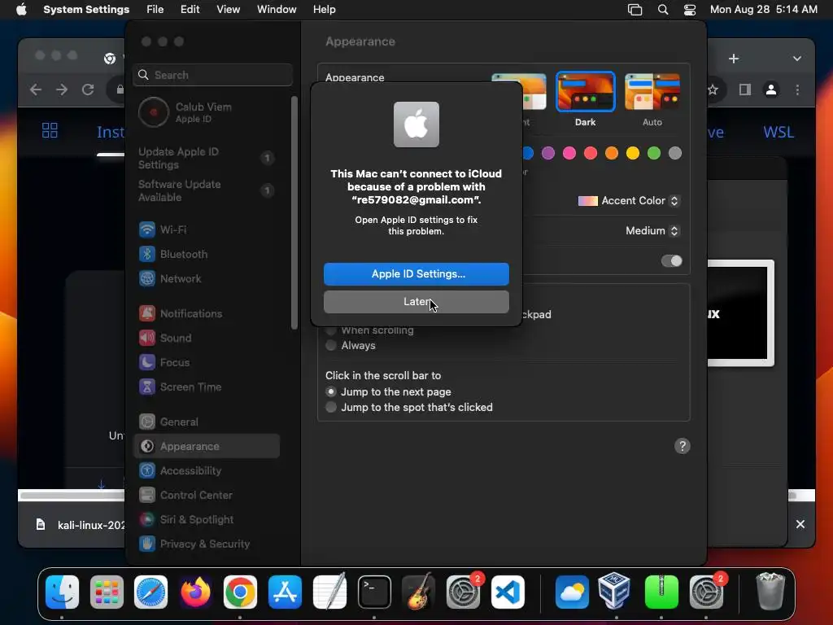Image resolution: width=833 pixels, height=625 pixels.
Task: Pick the purple accent color
Action: 548,154
